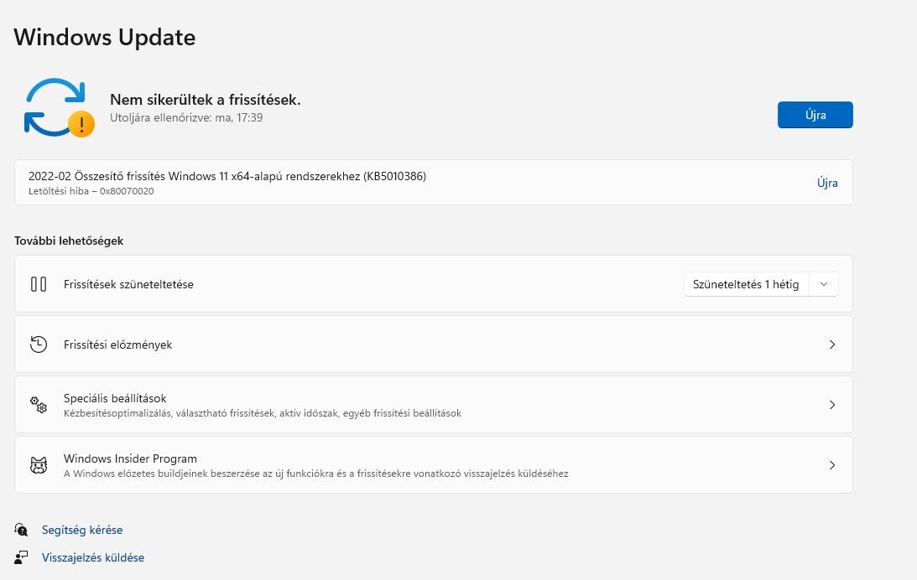This screenshot has height=580, width=917.
Task: Click the Windows Insider Program cat icon
Action: [39, 465]
